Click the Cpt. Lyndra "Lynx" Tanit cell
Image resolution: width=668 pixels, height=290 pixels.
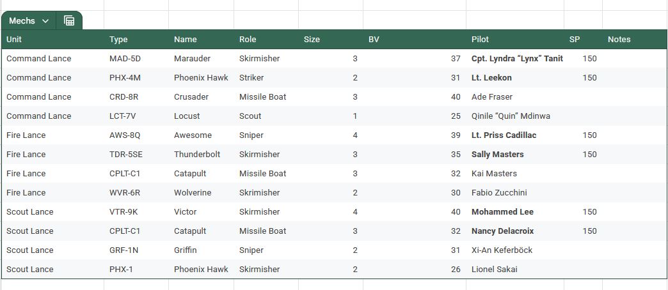point(517,59)
